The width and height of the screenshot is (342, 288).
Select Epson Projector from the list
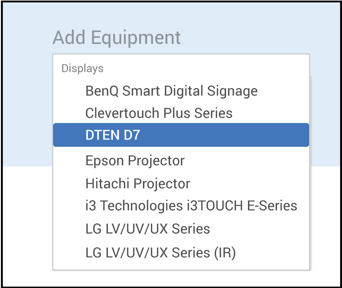[135, 161]
